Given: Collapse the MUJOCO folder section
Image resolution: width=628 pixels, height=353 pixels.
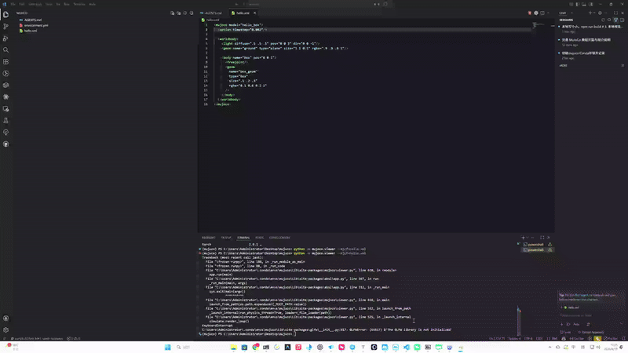Looking at the screenshot, I should coord(22,13).
